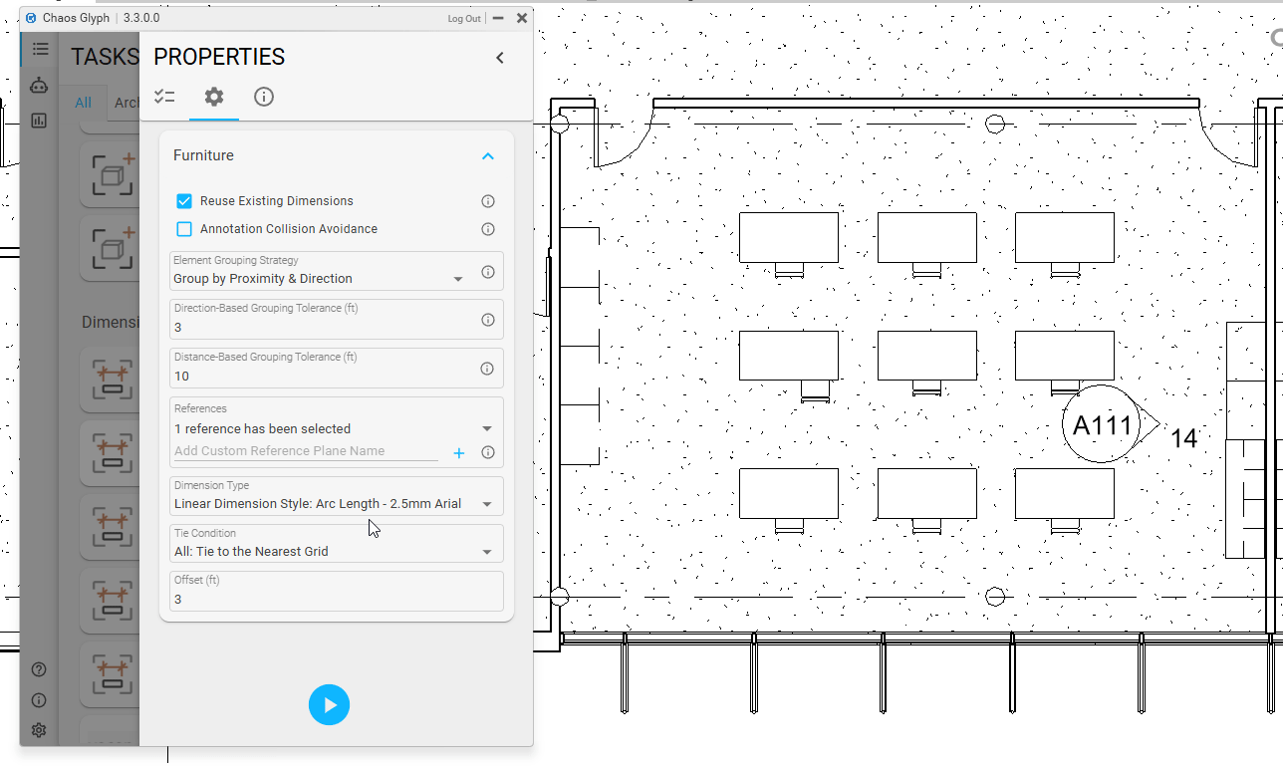Collapse the Properties panel with the chevron

coord(500,58)
